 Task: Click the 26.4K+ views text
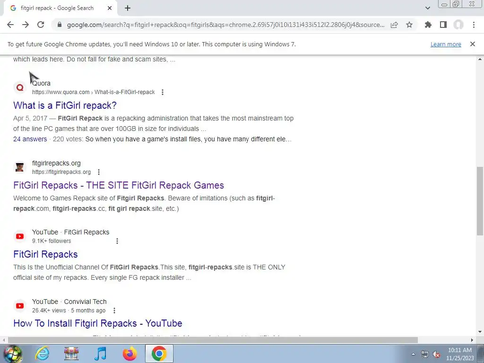(49, 311)
